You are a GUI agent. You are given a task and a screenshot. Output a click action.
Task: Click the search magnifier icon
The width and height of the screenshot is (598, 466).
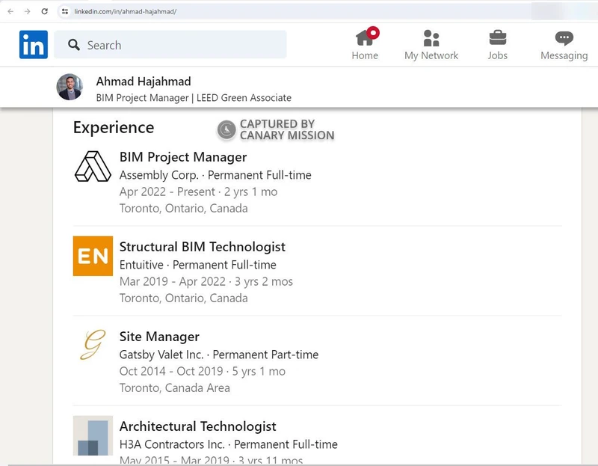73,45
